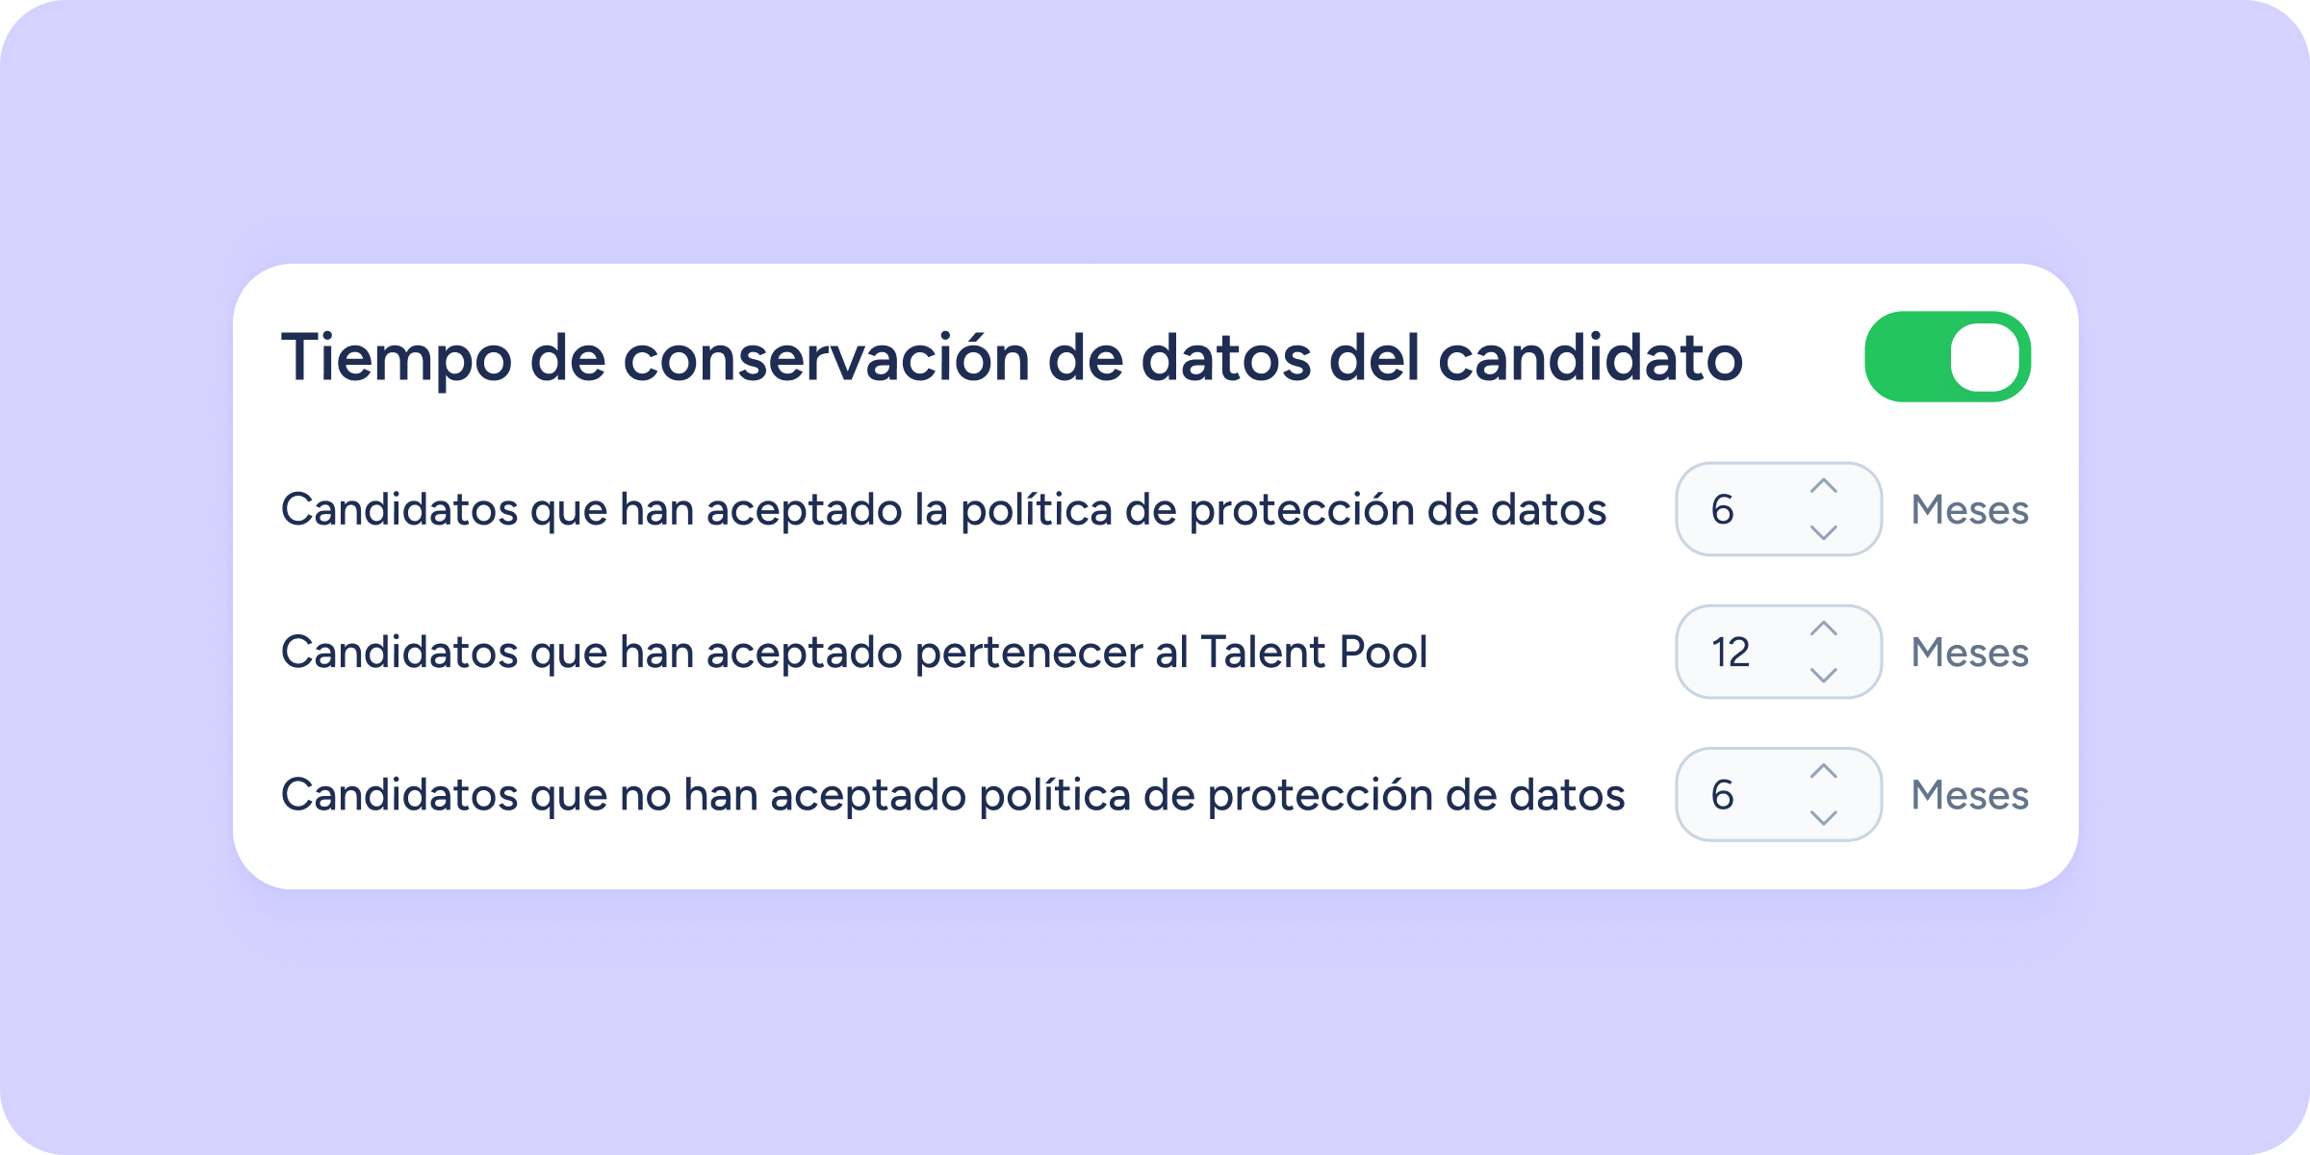Select the 'Candidatos que han aceptado la política' label
The height and width of the screenshot is (1155, 2310).
pos(943,509)
